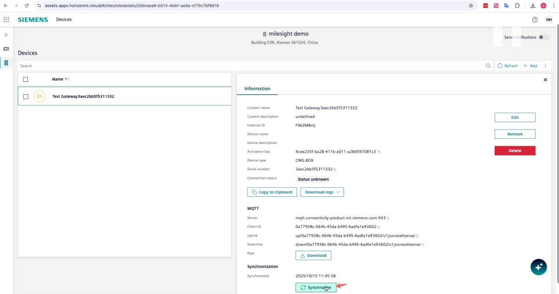Open the AI assistant sparkle button
The width and height of the screenshot is (559, 294).
538,267
